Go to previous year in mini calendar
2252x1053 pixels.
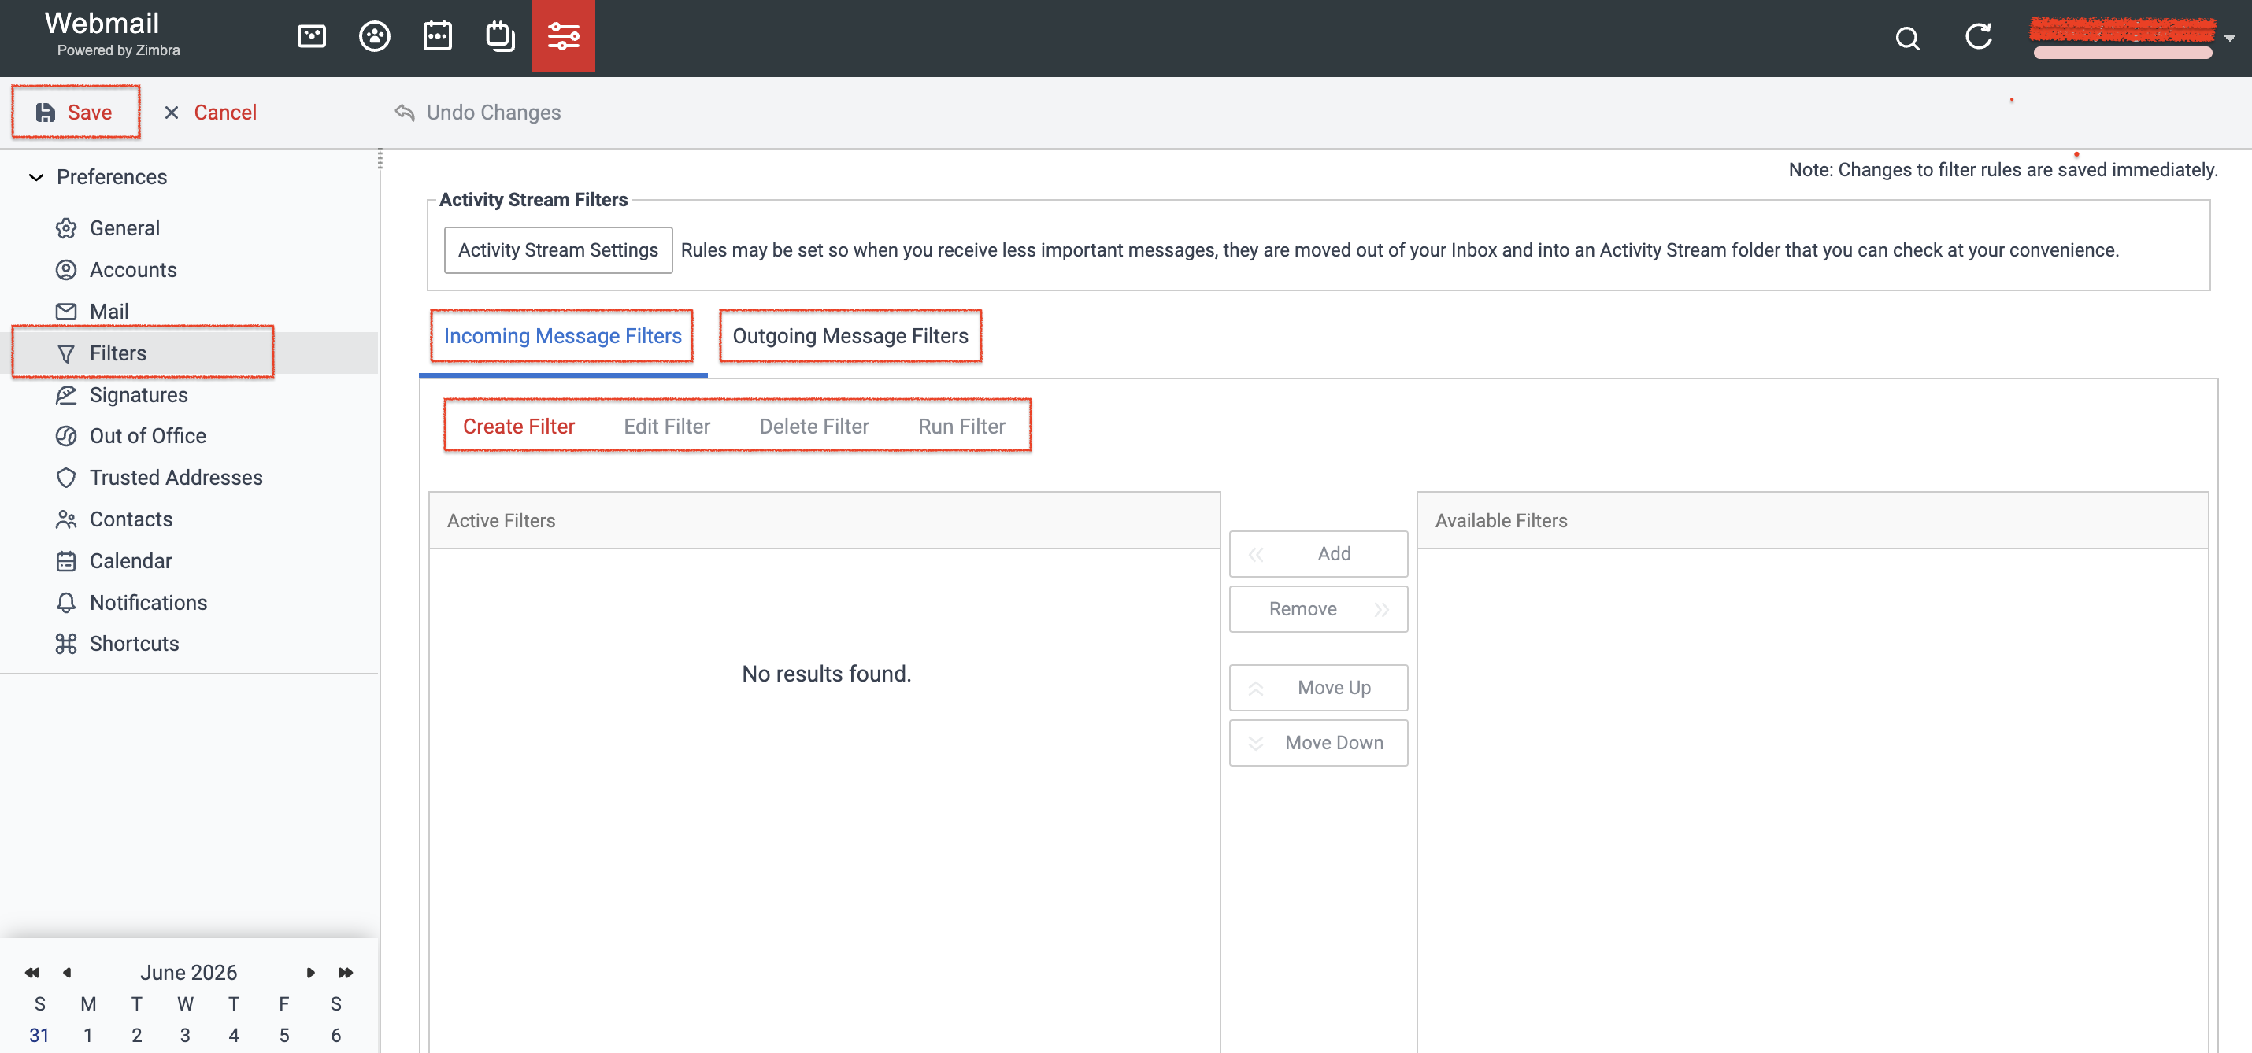[32, 972]
